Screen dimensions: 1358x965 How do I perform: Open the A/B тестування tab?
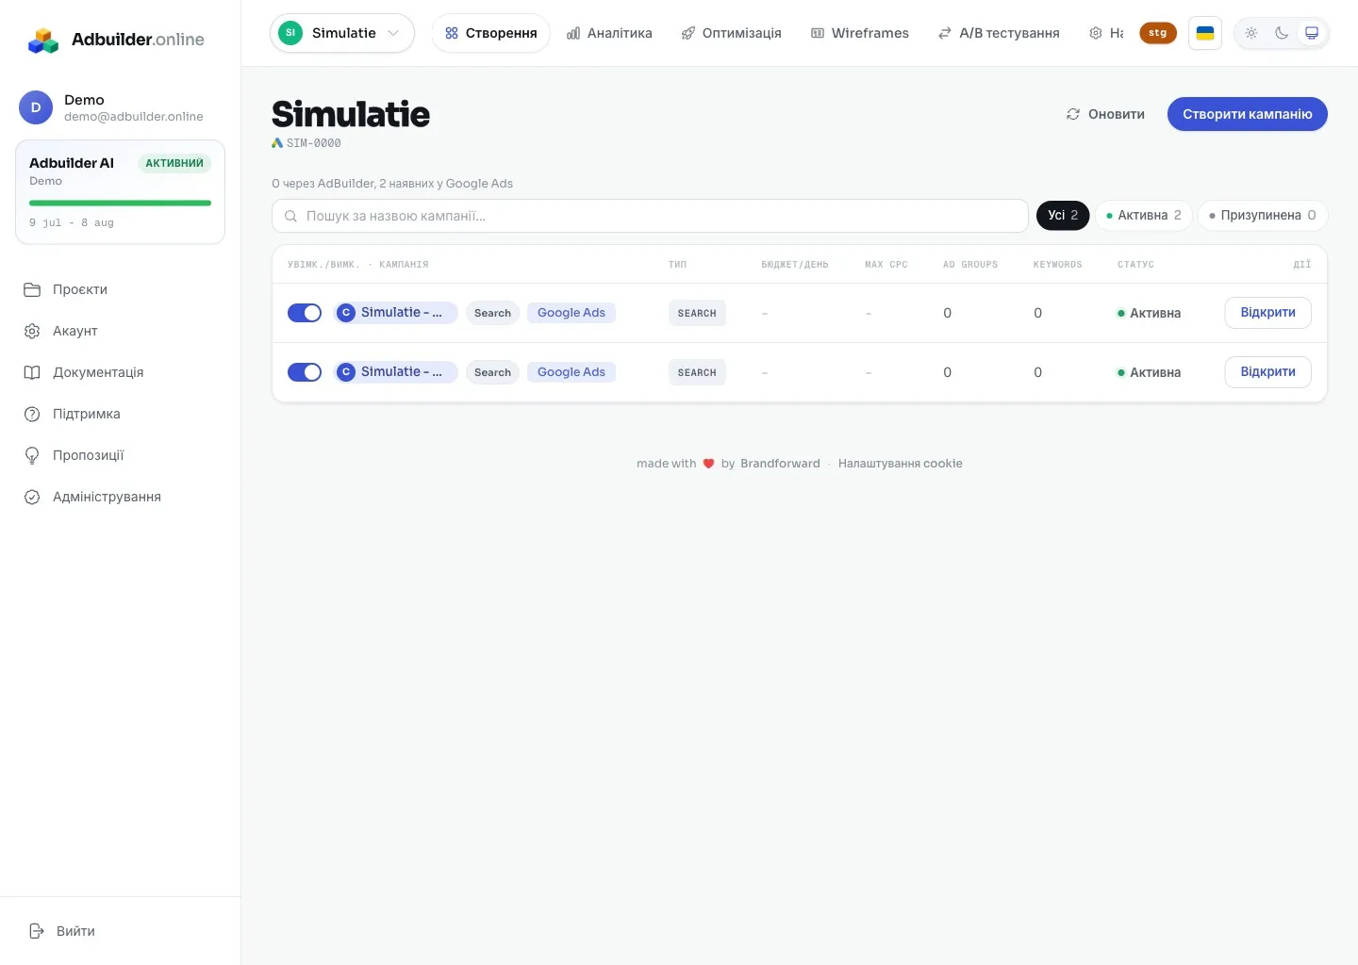pos(999,33)
